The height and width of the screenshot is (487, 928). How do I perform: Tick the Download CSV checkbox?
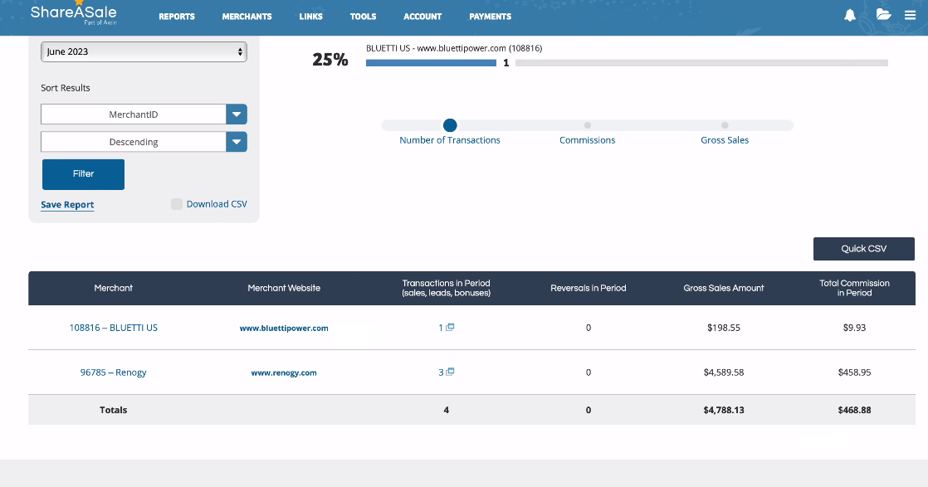coord(176,204)
